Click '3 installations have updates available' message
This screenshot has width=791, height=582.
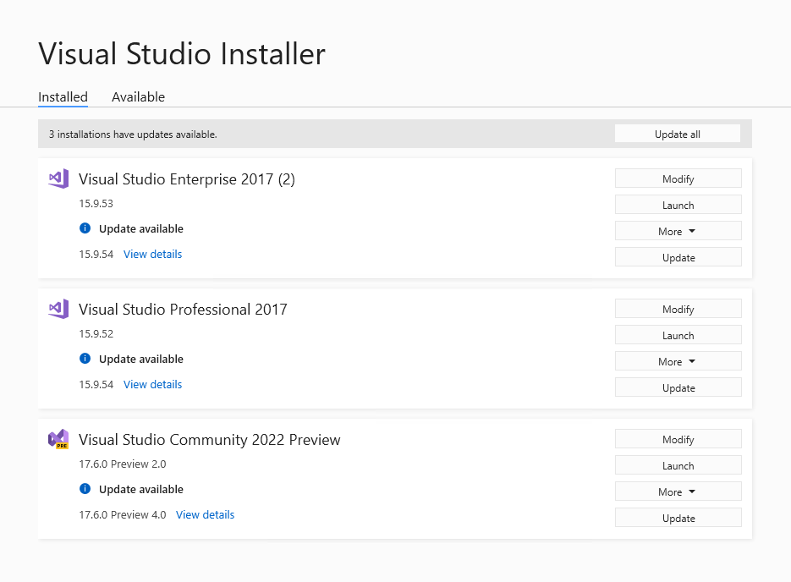tap(133, 135)
